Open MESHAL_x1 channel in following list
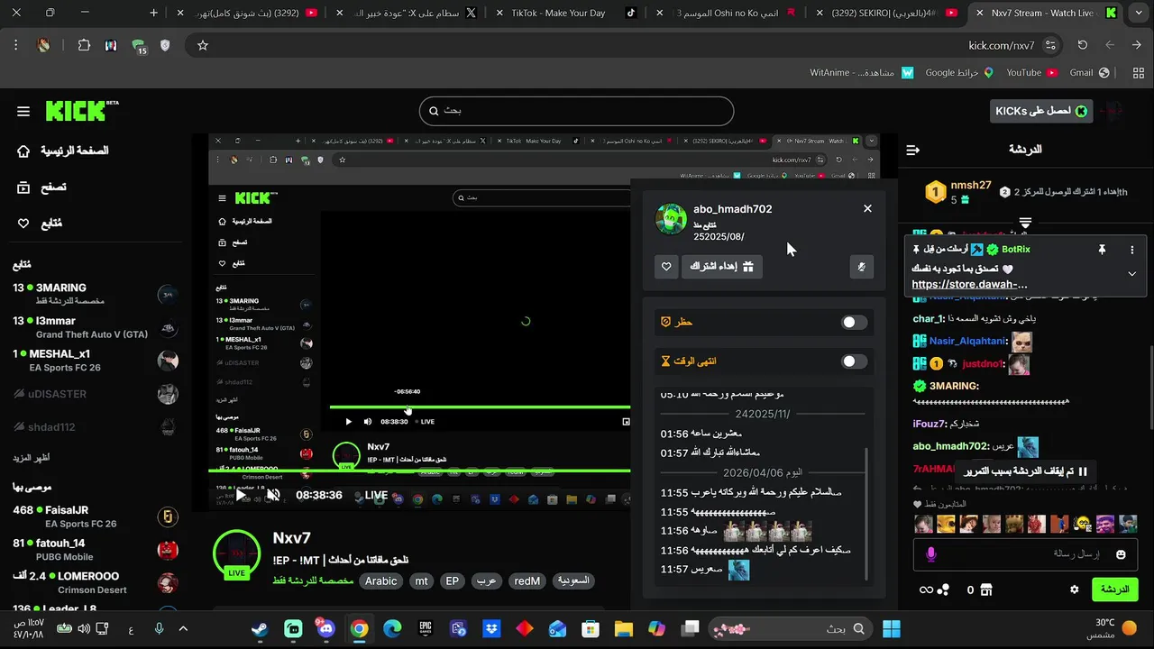Viewport: 1154px width, 649px height. click(x=96, y=361)
